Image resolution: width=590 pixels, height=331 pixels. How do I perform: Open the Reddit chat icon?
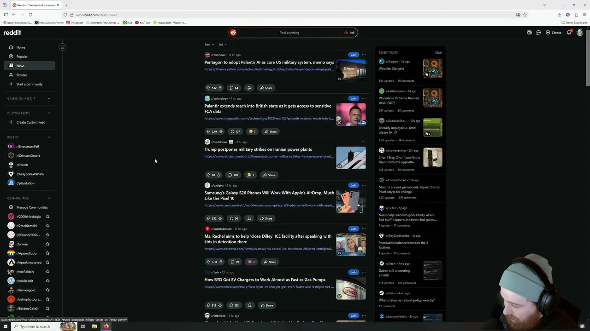538,33
